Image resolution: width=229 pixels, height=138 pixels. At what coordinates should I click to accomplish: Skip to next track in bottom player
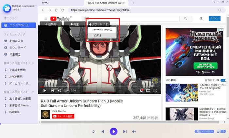tap(125, 131)
